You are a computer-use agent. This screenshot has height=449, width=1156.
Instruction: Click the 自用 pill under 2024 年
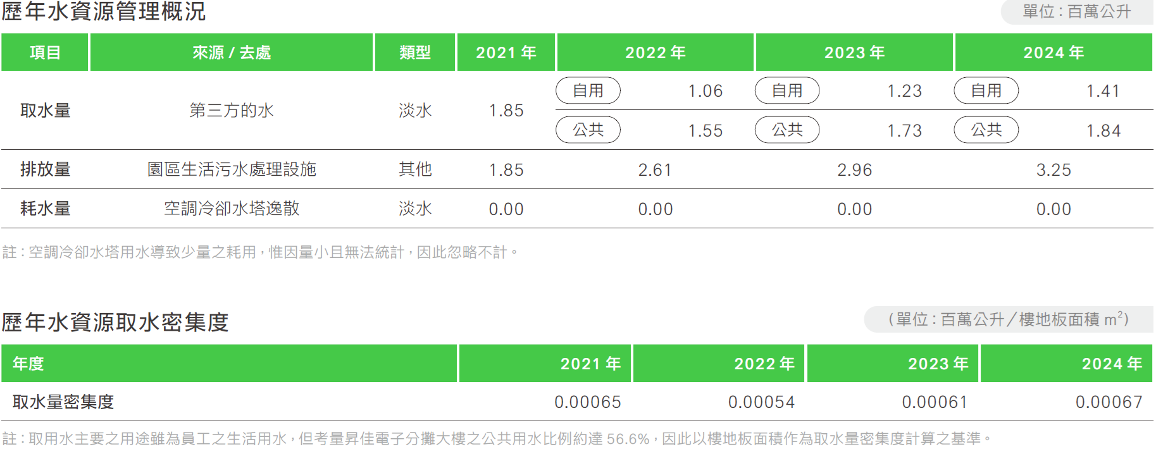coord(986,90)
